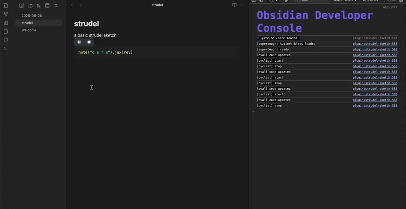Switch to reading view book icon

click(x=234, y=5)
